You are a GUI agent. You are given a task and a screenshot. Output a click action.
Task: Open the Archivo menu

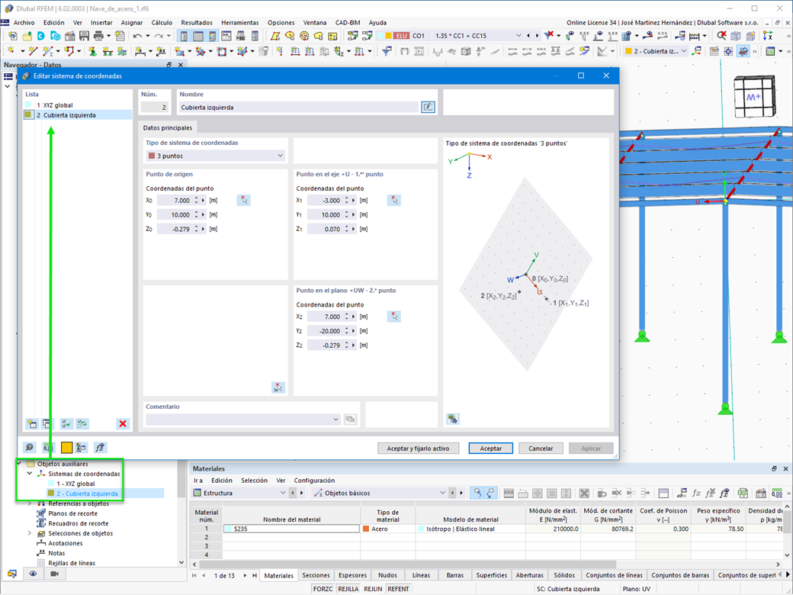tap(24, 23)
